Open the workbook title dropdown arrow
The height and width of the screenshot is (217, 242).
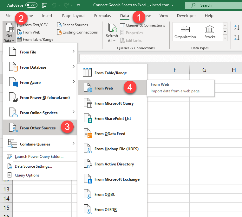point(173,5)
